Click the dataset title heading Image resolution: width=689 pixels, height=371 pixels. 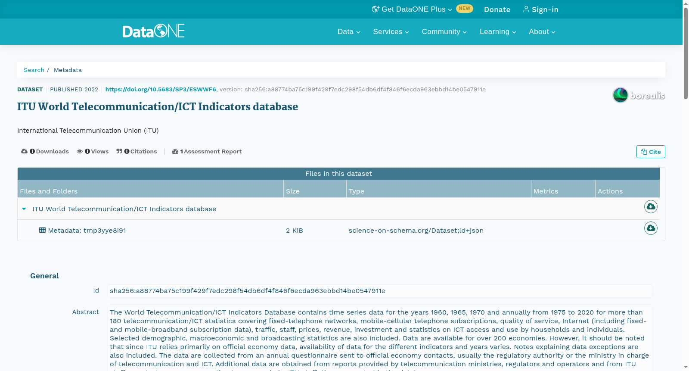coord(158,107)
